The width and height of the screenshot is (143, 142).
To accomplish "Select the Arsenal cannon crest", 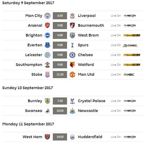I will click(x=47, y=26).
